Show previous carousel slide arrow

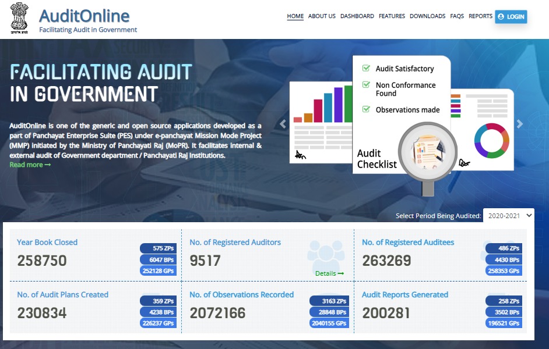(283, 124)
